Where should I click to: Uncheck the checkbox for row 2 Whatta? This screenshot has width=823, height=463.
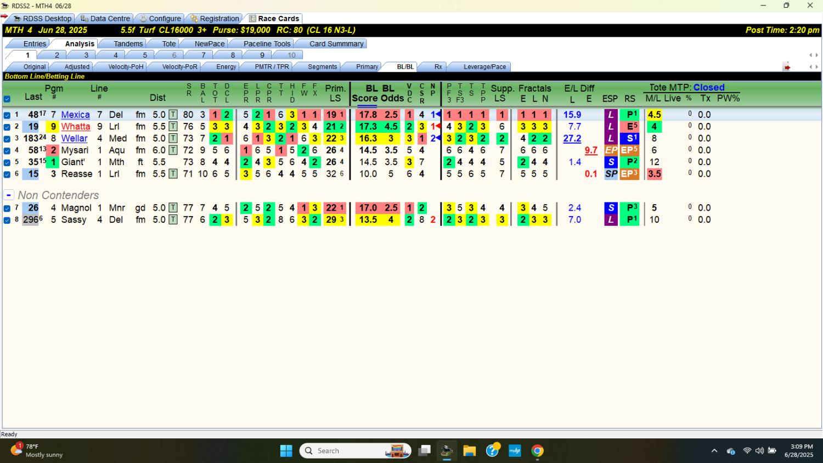click(7, 127)
